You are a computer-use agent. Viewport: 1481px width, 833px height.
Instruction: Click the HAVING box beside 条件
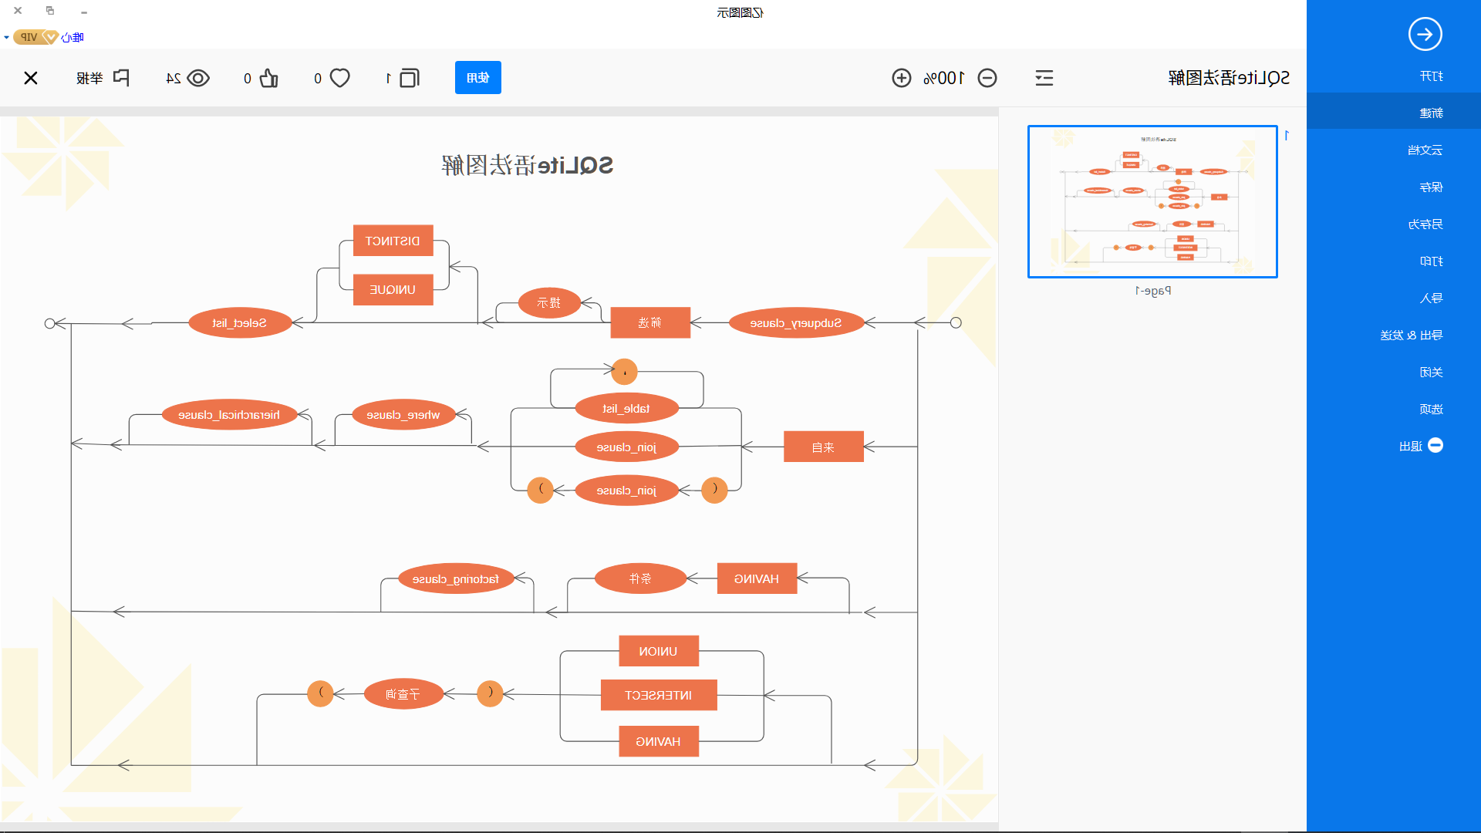coord(757,578)
